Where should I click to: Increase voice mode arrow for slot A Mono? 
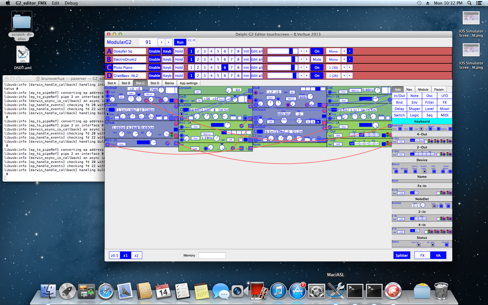coord(350,51)
